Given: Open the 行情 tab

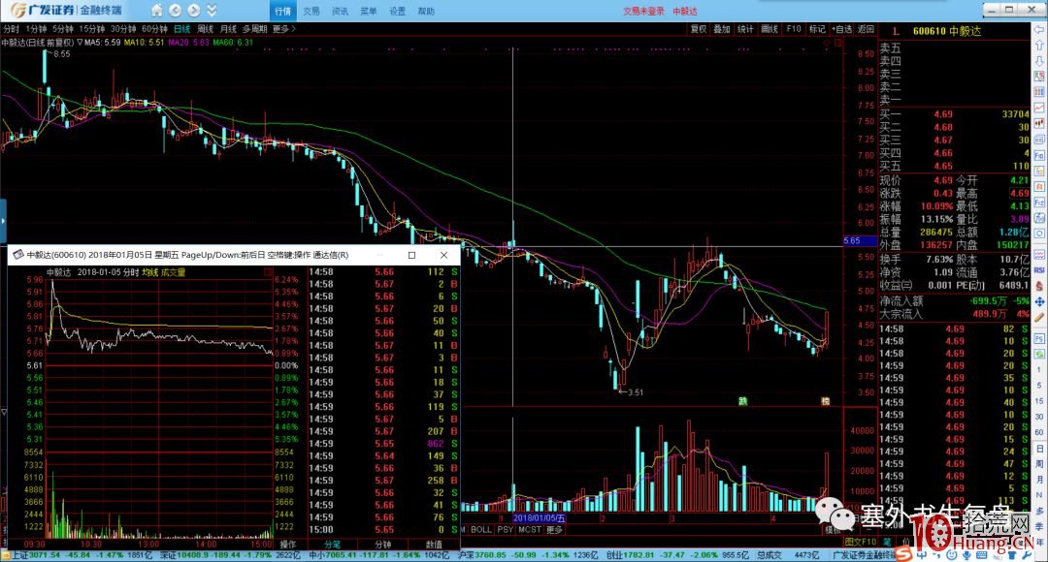Looking at the screenshot, I should point(282,12).
